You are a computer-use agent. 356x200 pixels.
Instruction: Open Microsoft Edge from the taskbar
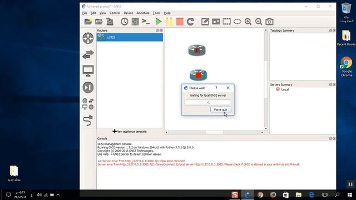click(x=311, y=194)
